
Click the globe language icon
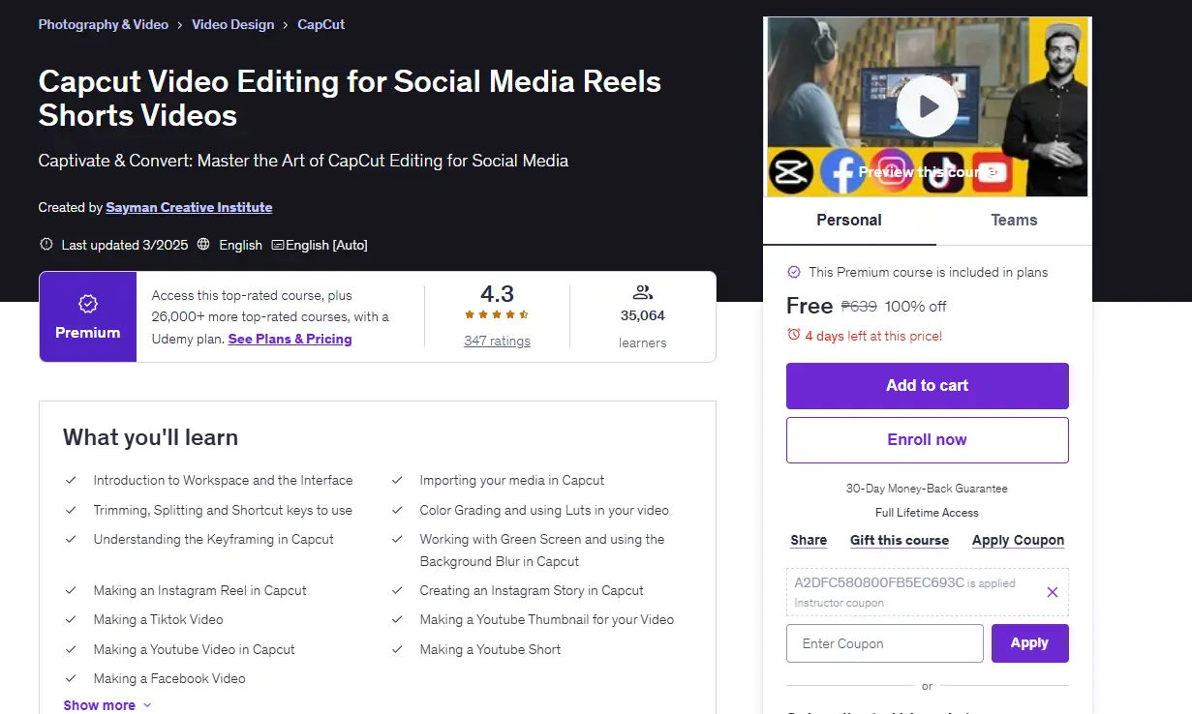click(203, 245)
